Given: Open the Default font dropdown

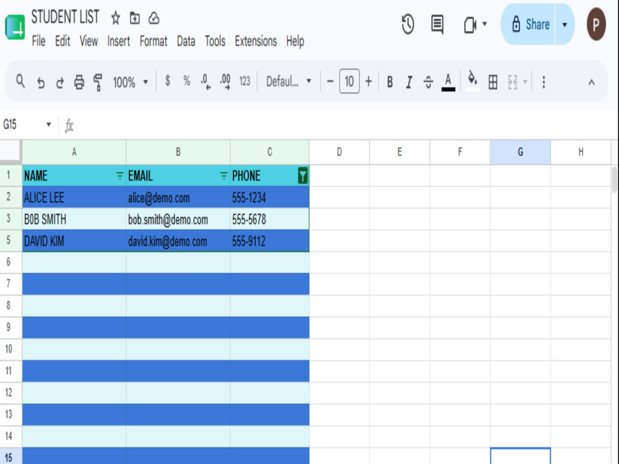Looking at the screenshot, I should (x=288, y=81).
